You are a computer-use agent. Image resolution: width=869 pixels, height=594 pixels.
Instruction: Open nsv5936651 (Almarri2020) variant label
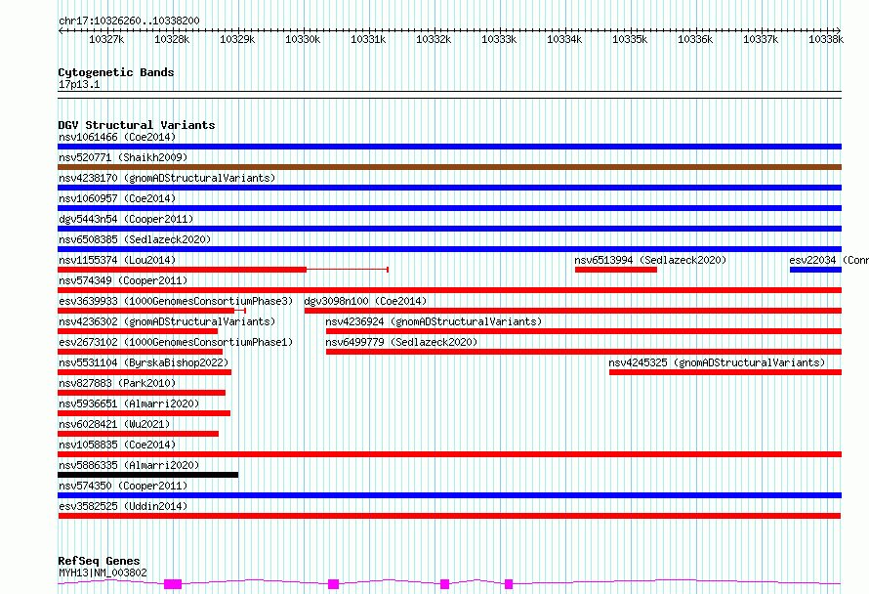129,403
